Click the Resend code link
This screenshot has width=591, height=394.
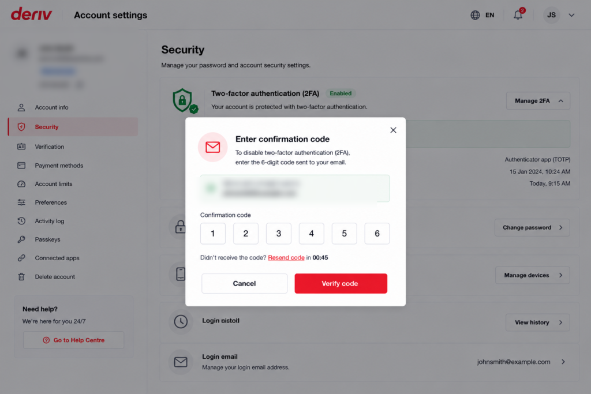point(286,258)
